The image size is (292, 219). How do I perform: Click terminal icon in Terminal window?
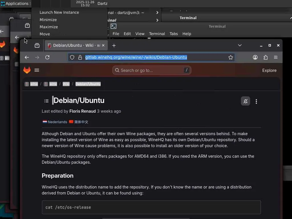[113, 26]
